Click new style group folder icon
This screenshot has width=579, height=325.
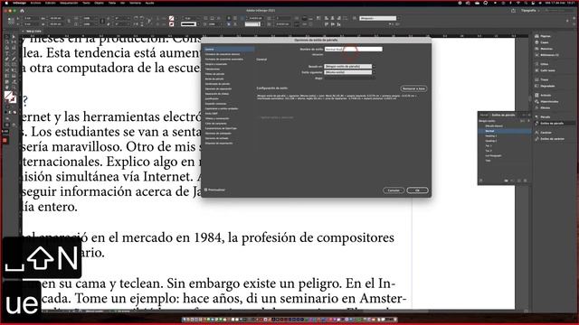click(x=506, y=181)
